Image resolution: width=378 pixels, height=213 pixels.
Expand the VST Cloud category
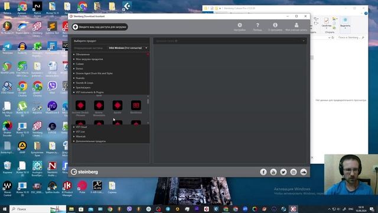click(x=81, y=127)
